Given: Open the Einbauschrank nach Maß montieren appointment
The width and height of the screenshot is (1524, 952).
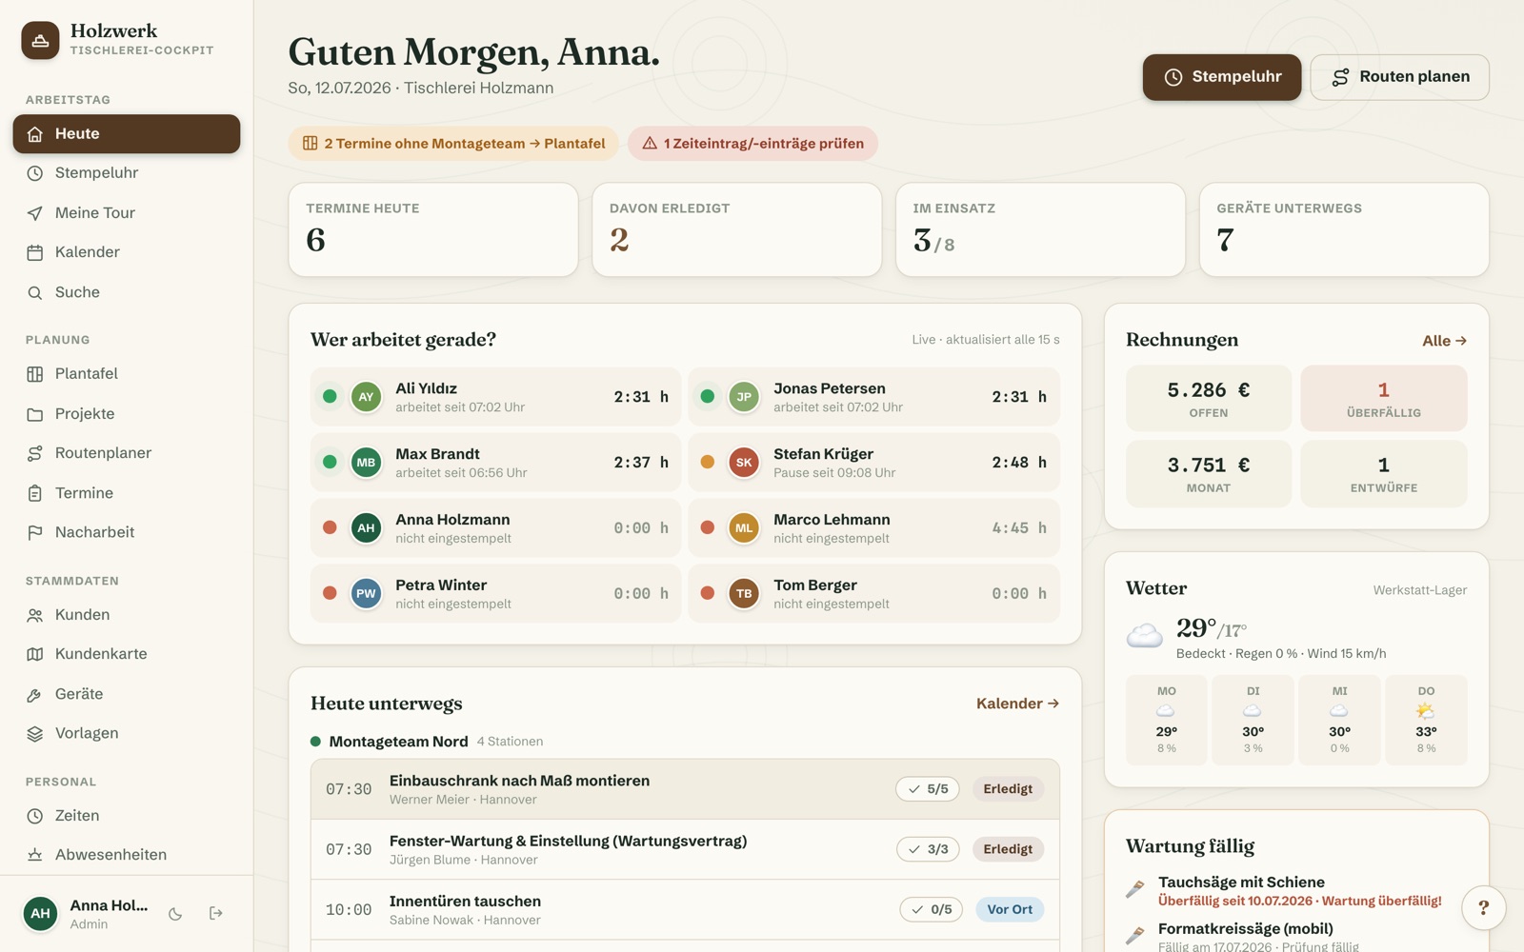Looking at the screenshot, I should pyautogui.click(x=685, y=789).
